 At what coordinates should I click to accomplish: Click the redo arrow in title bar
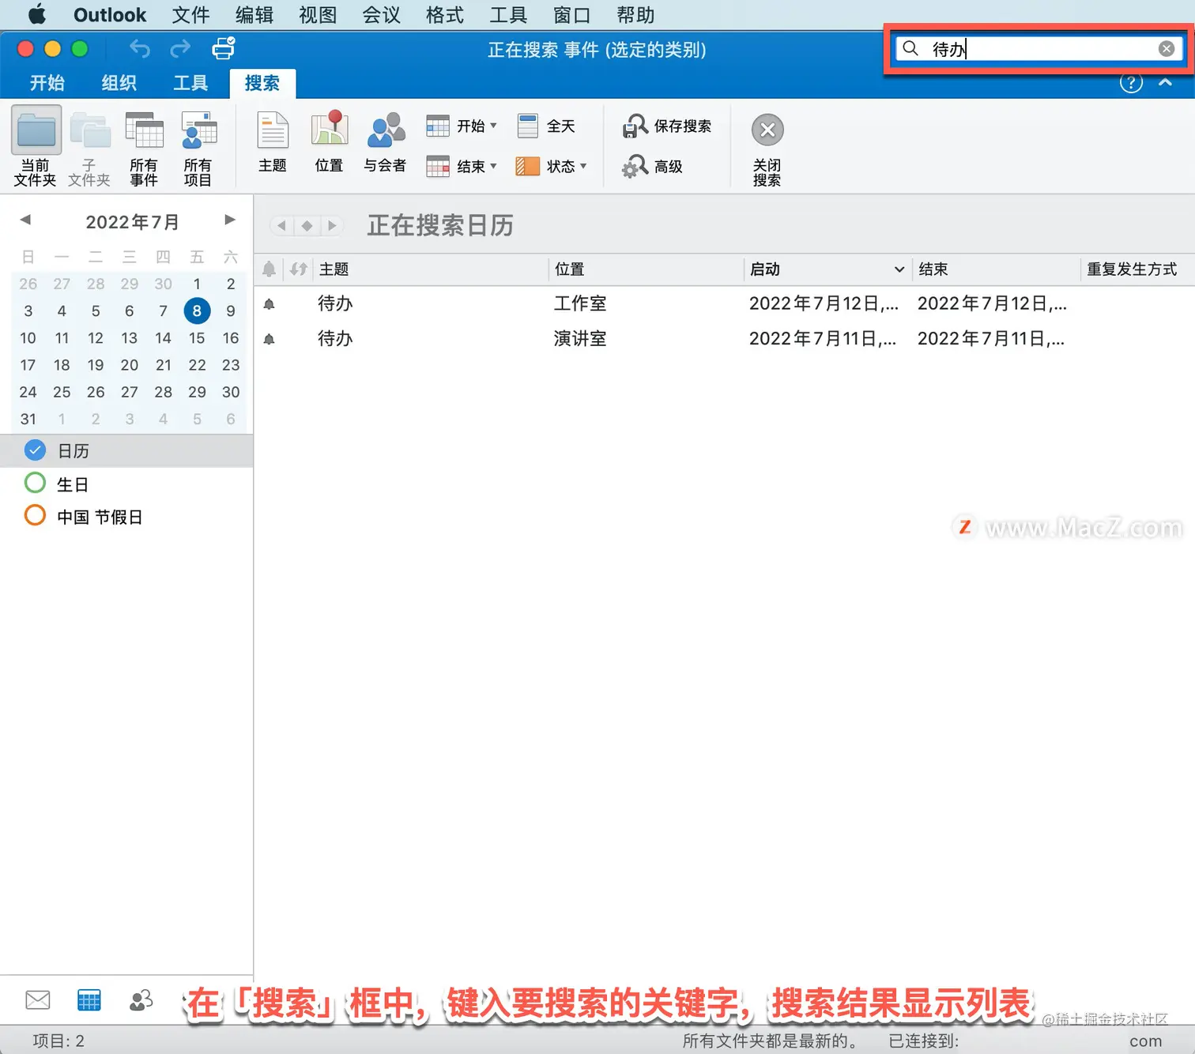[180, 49]
